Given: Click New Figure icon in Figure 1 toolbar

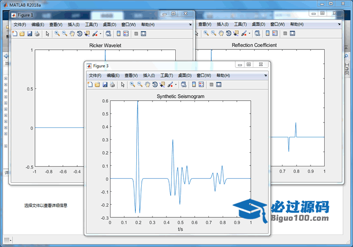Looking at the screenshot, I should (x=15, y=34).
